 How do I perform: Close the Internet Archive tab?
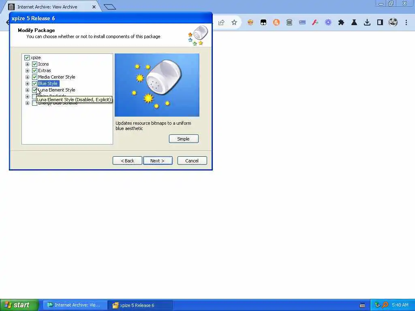pos(94,7)
